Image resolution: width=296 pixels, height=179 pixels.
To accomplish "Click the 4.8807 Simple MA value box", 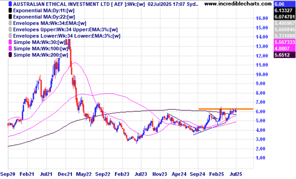I will 285,49.
